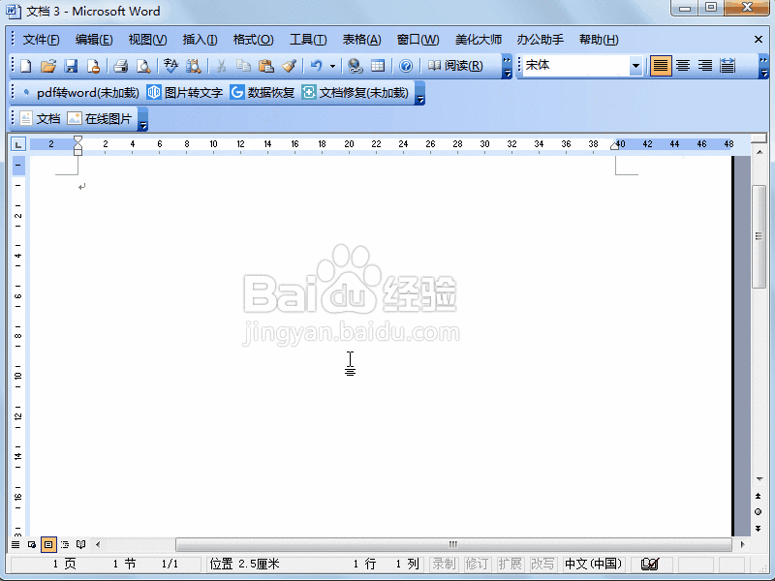
Task: Toggle center paragraph alignment
Action: (x=684, y=66)
